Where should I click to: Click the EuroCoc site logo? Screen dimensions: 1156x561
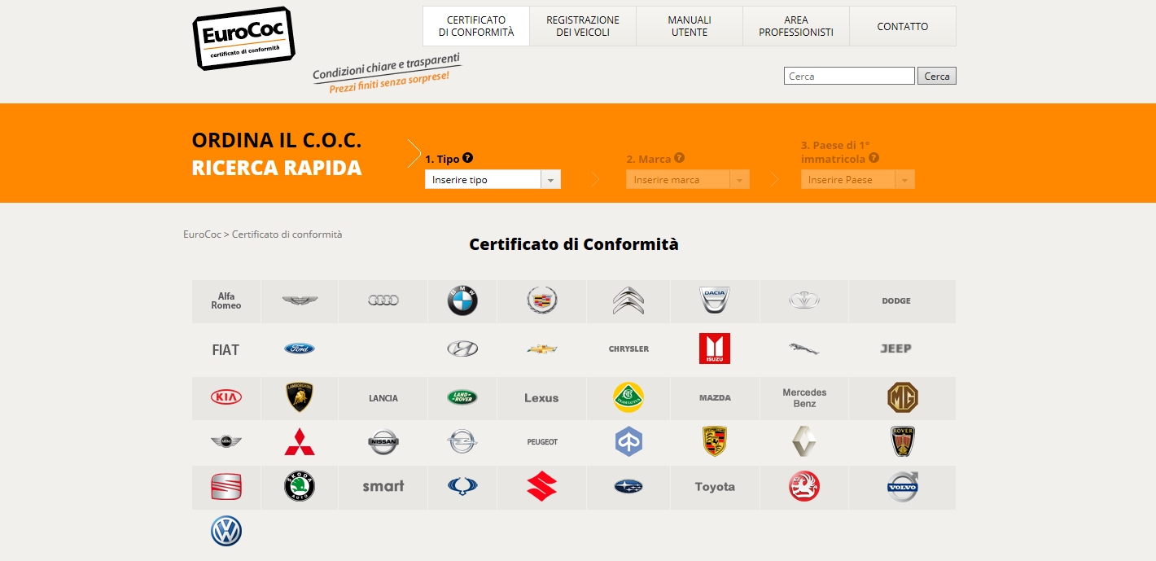[x=243, y=39]
